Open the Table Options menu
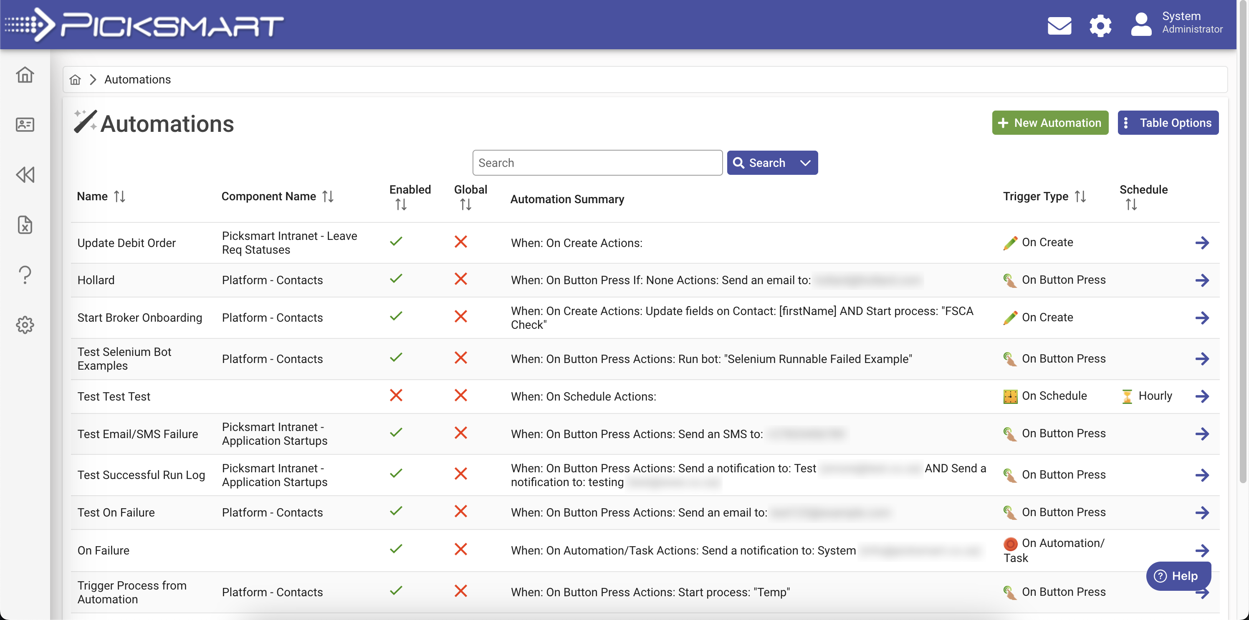 pos(1168,123)
